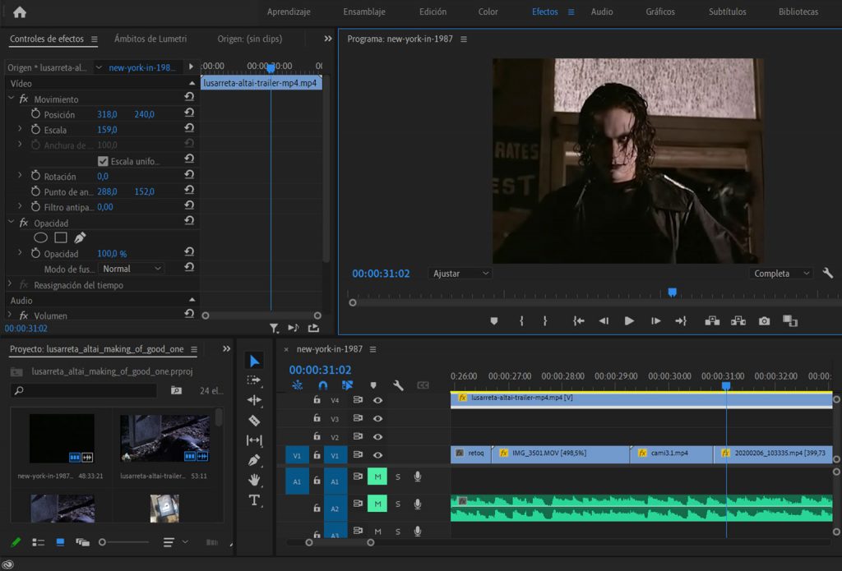Toggle the V3 track lock
This screenshot has height=571, width=842.
click(x=317, y=418)
